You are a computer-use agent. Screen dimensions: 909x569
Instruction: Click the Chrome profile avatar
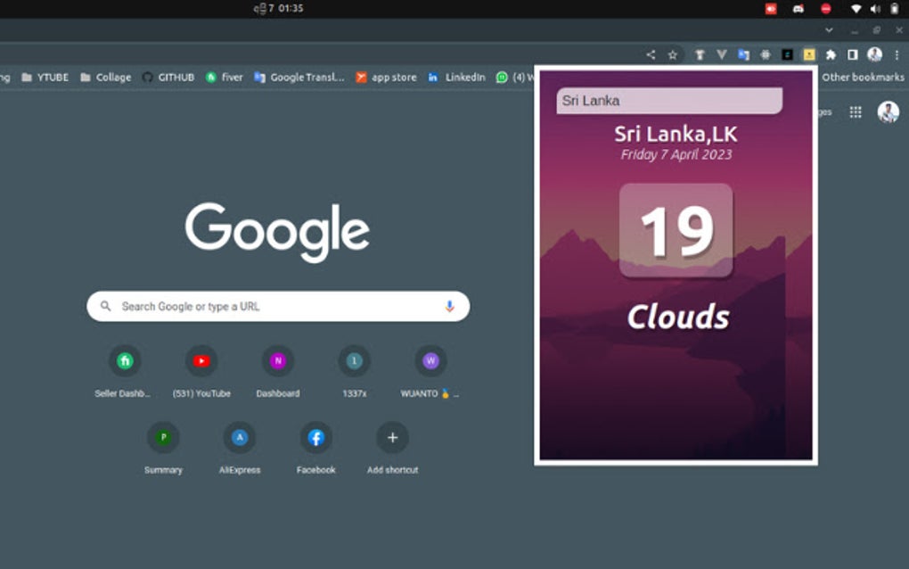[x=874, y=54]
